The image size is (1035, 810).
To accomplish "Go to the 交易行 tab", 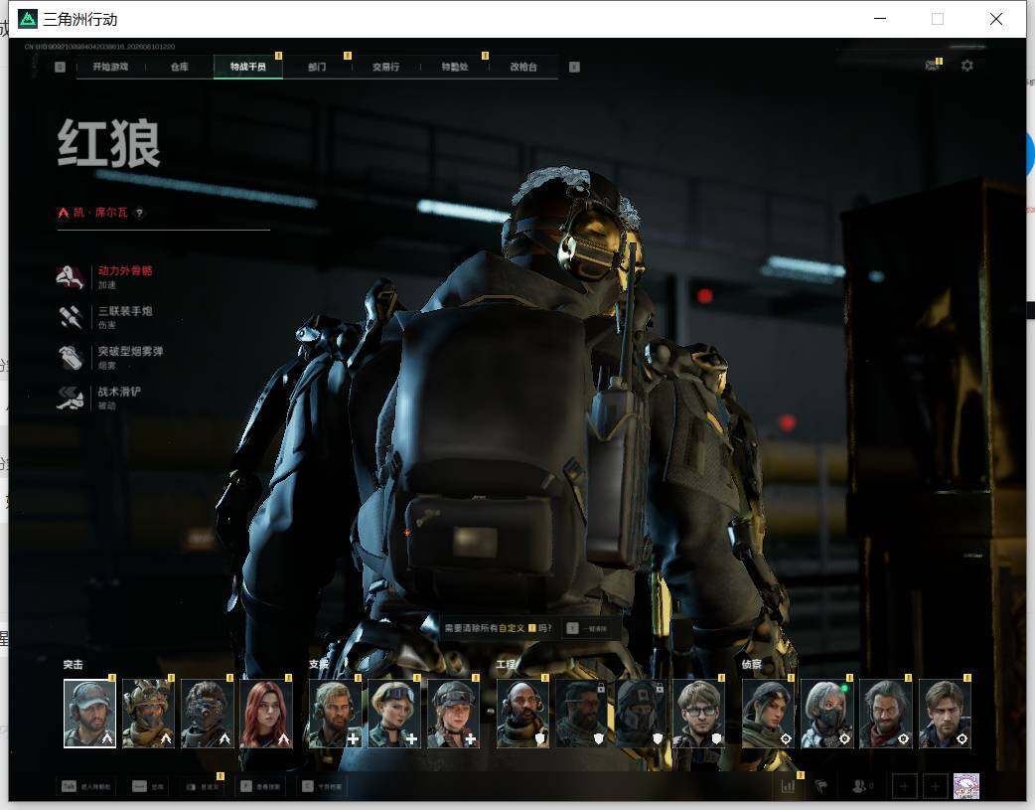I will click(x=385, y=67).
